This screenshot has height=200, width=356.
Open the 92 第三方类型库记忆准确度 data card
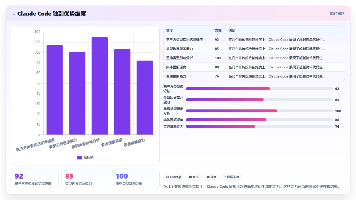35,179
